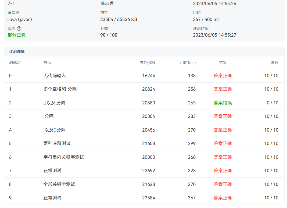Click the time cell 133
This screenshot has width=287, height=208.
(192, 76)
